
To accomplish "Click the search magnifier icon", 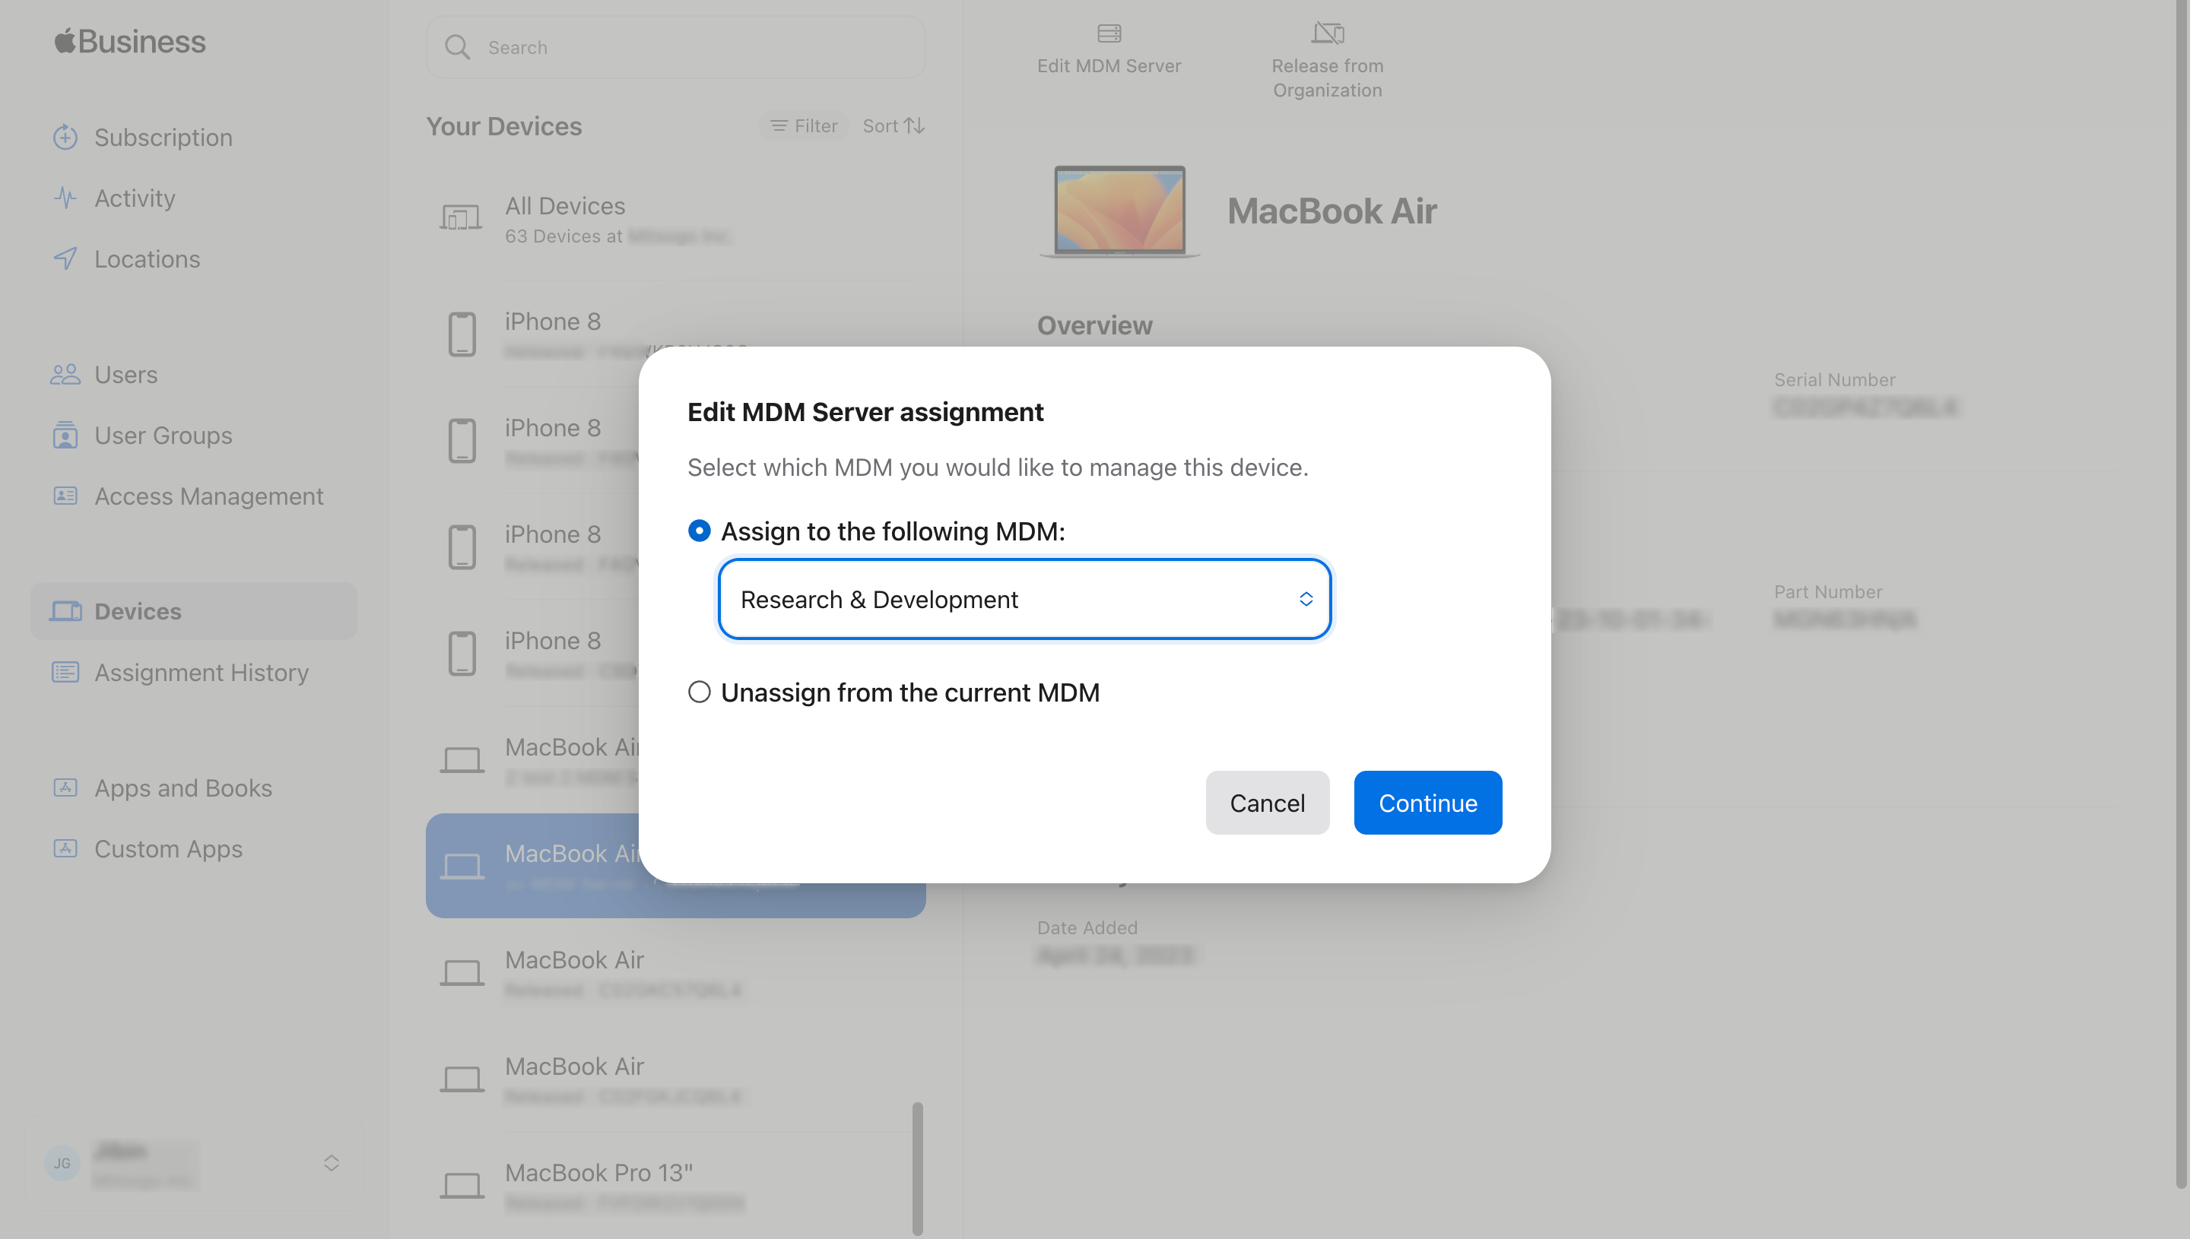I will pyautogui.click(x=457, y=47).
